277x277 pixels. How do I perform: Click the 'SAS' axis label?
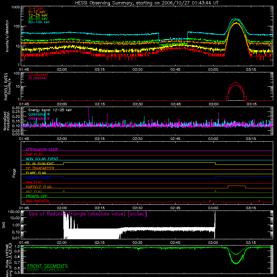pos(3,225)
